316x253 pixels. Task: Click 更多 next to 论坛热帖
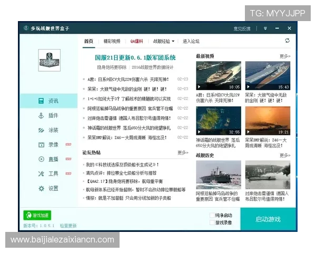pos(183,152)
